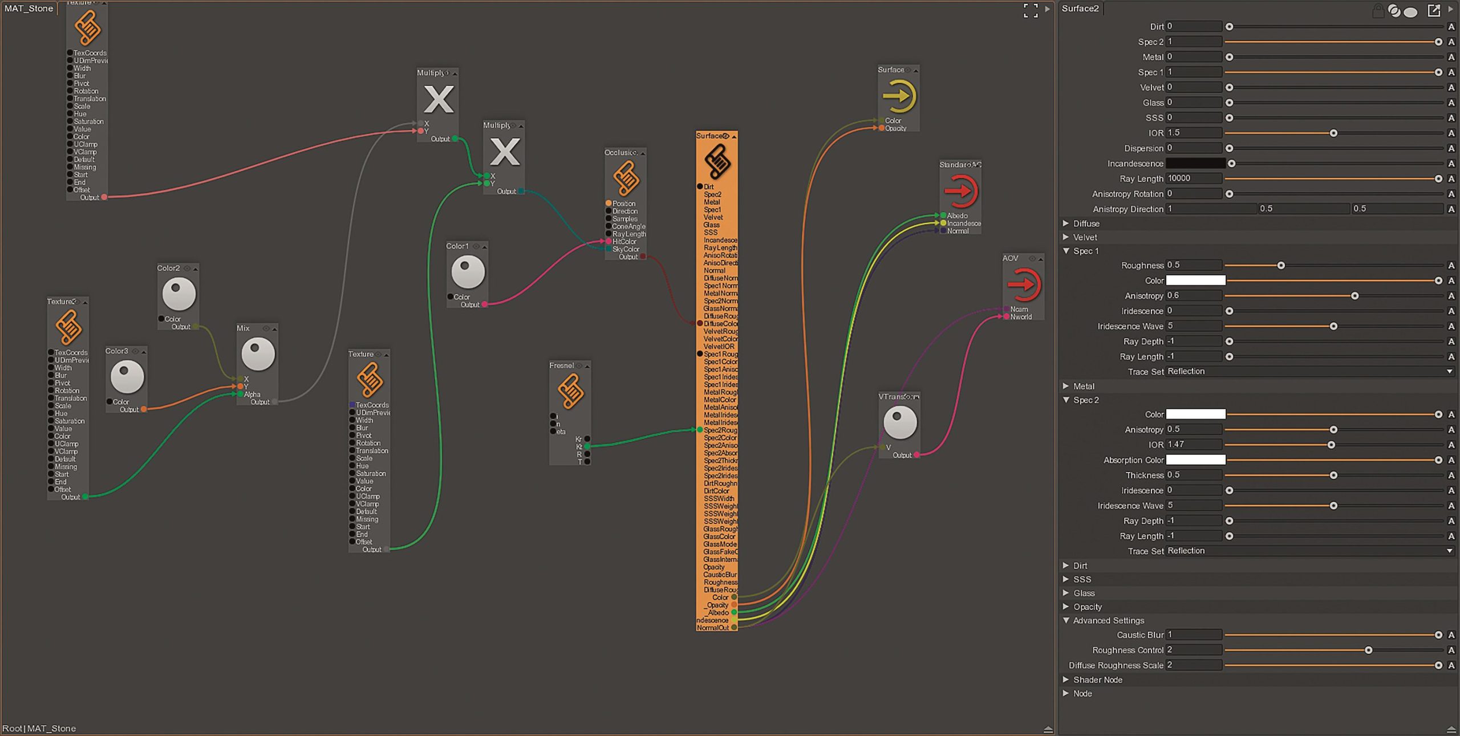Screen dimensions: 1460x736
Task: Collapse the Spec 1 section
Action: [x=1066, y=251]
